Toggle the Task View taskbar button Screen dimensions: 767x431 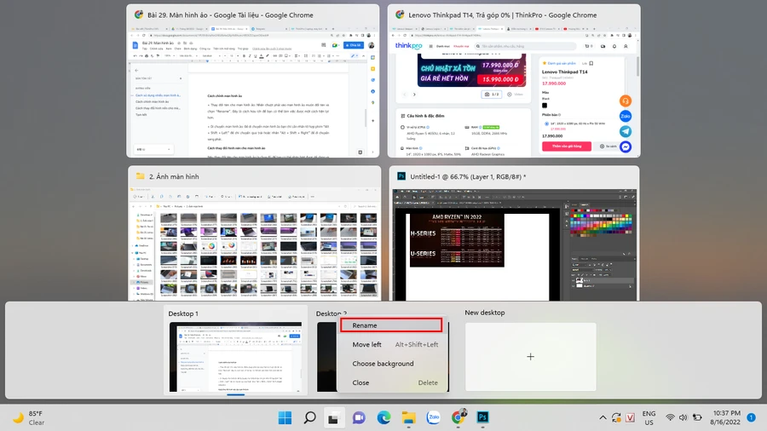(333, 418)
